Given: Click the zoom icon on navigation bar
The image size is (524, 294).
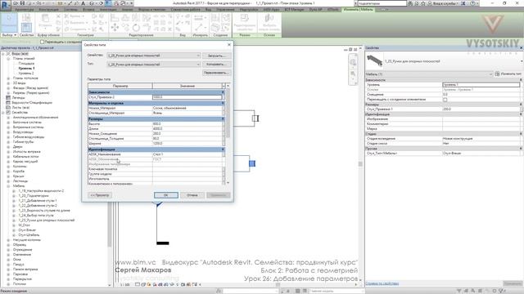Looking at the screenshot, I should click(x=353, y=74).
